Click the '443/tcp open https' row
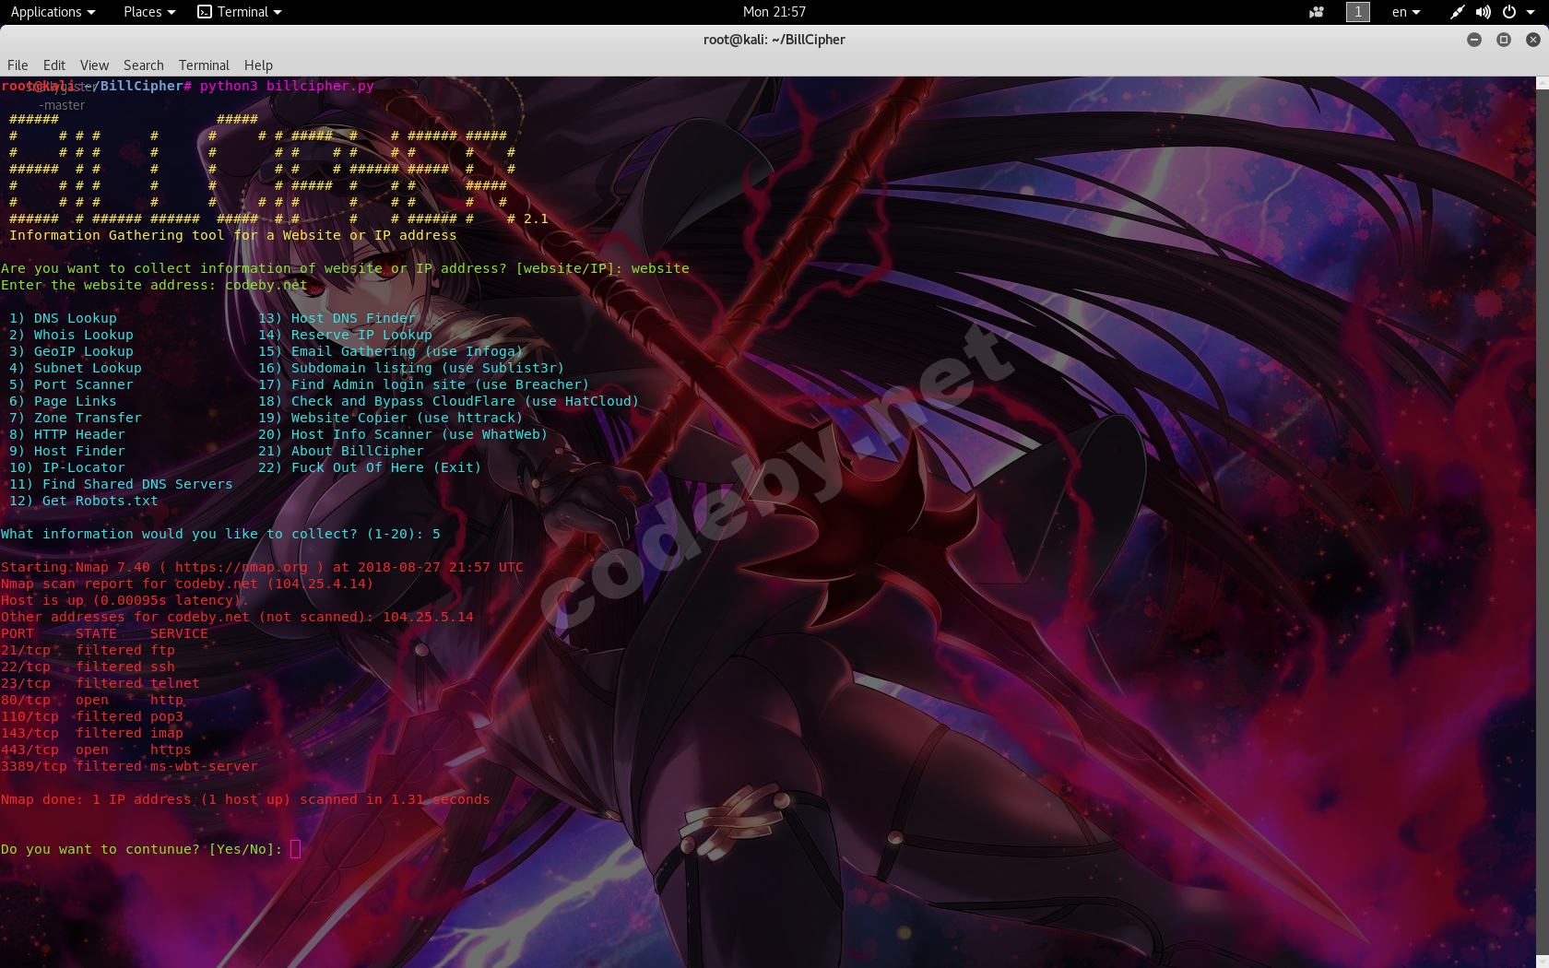 tap(96, 750)
